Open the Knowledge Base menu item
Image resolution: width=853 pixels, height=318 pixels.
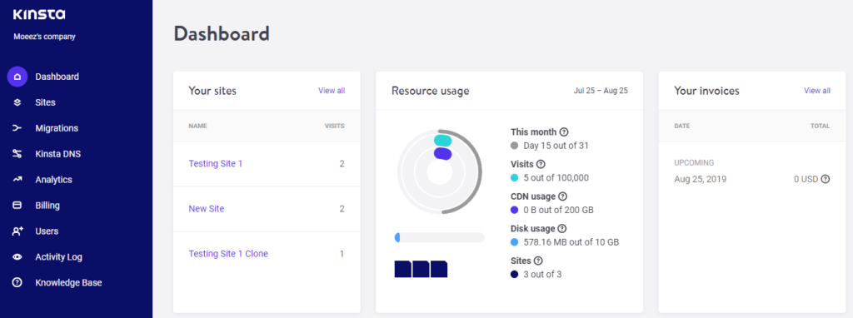[x=68, y=283]
